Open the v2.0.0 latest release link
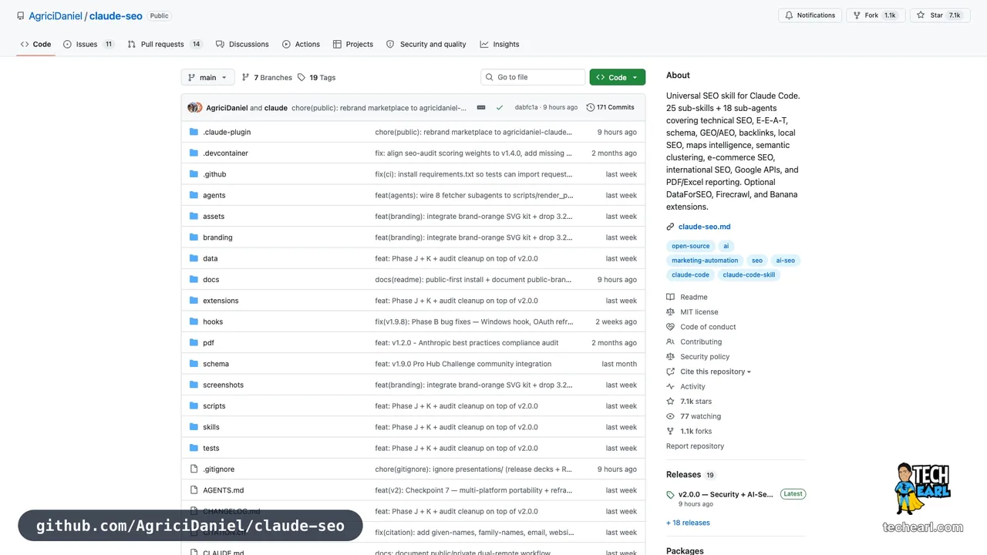 click(726, 494)
